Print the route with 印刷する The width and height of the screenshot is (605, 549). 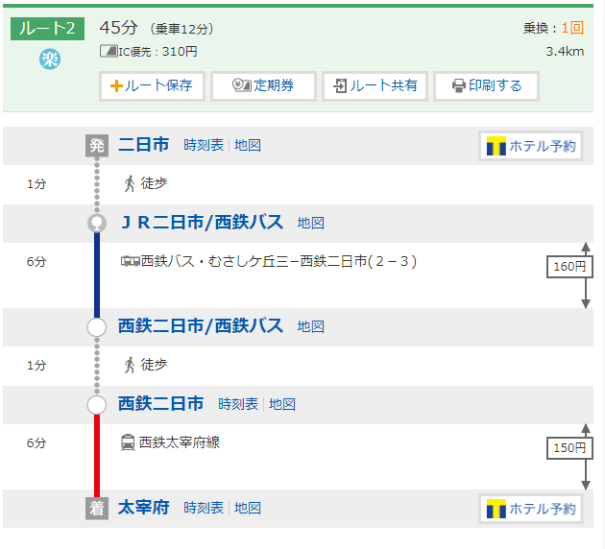tap(486, 86)
